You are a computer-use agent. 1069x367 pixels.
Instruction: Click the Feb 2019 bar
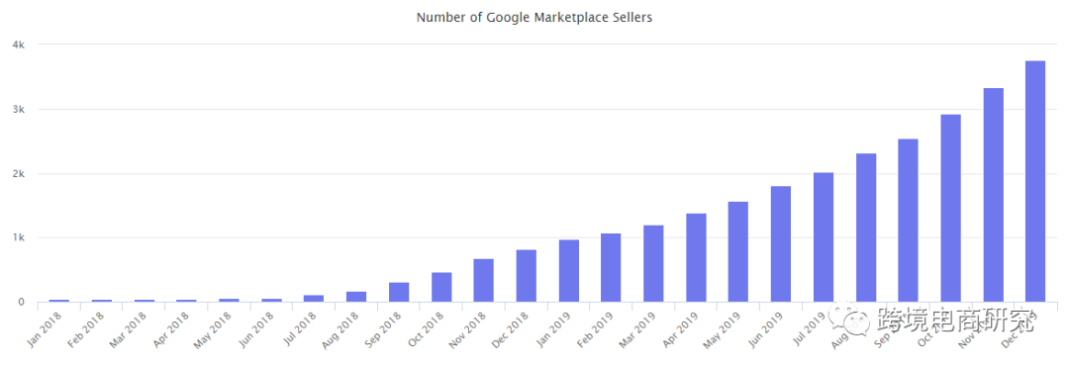click(611, 268)
